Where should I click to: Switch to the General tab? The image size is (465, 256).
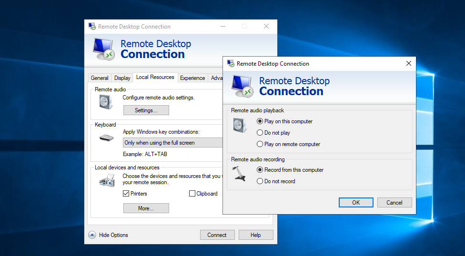tap(100, 78)
